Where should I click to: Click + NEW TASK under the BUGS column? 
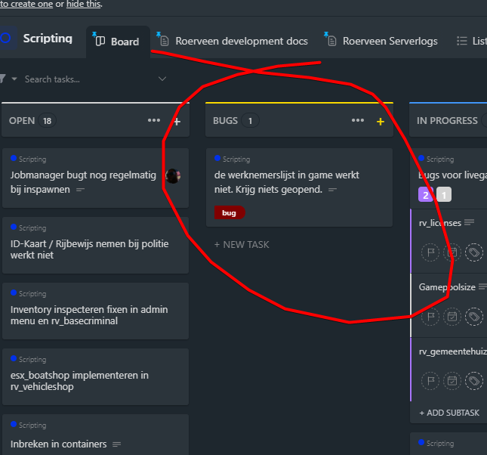click(242, 245)
